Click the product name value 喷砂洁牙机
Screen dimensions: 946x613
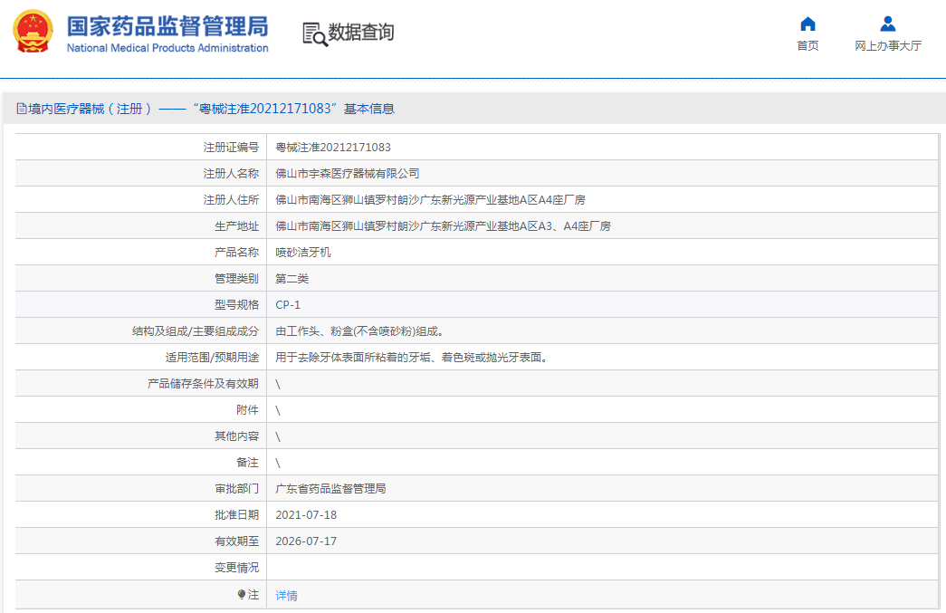303,253
